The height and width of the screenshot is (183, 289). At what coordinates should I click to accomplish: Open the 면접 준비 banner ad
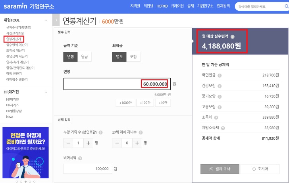point(26,152)
